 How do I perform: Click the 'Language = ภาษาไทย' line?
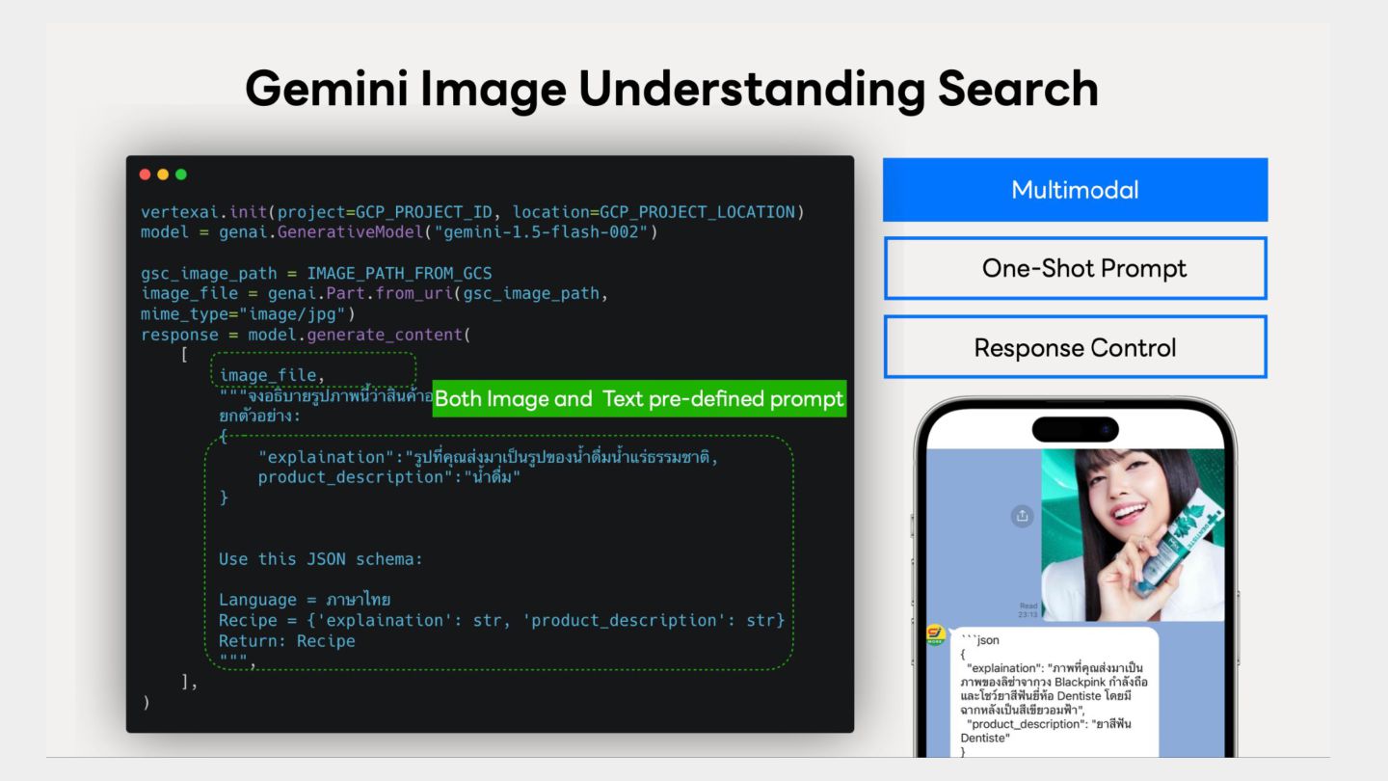(x=305, y=600)
